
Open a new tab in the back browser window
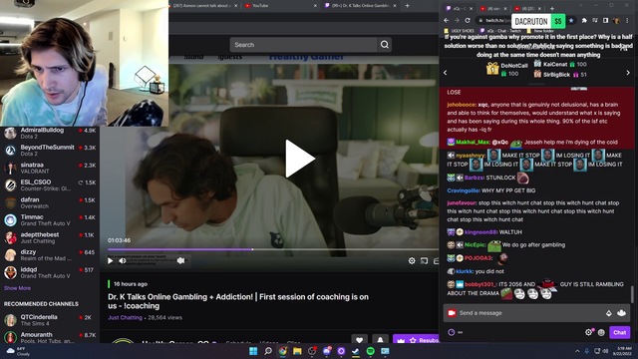point(408,6)
